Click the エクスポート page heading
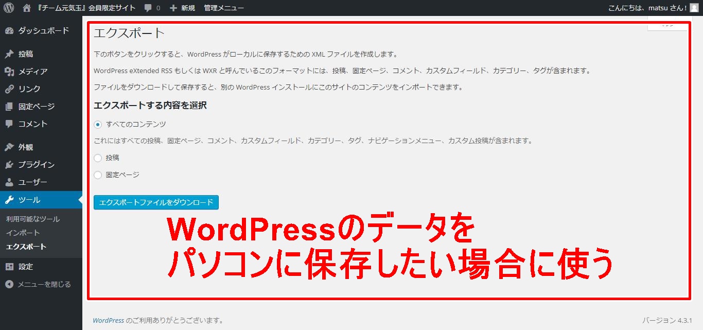Screen dimensions: 703x330 pos(129,33)
